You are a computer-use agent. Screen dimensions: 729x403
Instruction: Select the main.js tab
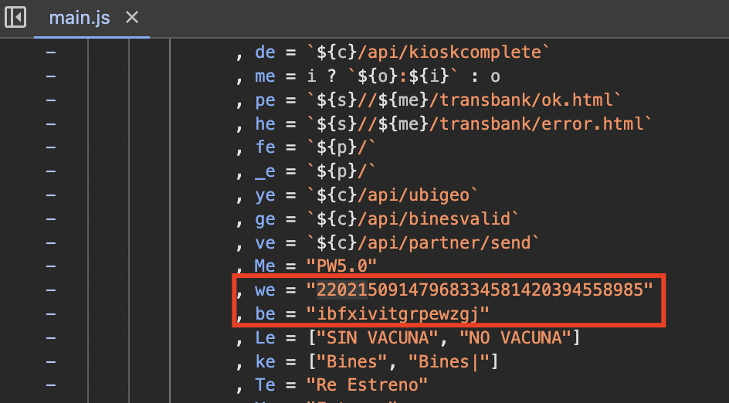(x=80, y=18)
